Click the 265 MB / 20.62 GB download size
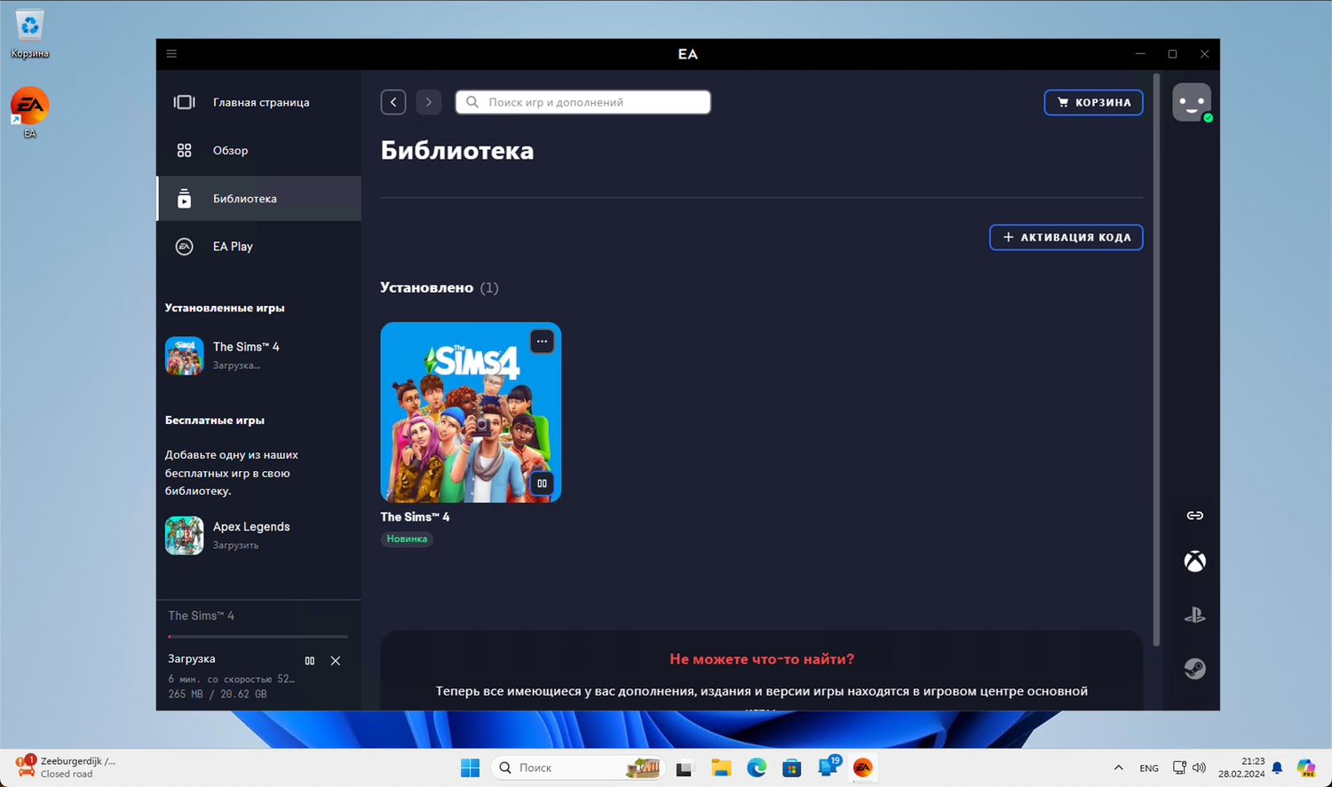 [218, 694]
